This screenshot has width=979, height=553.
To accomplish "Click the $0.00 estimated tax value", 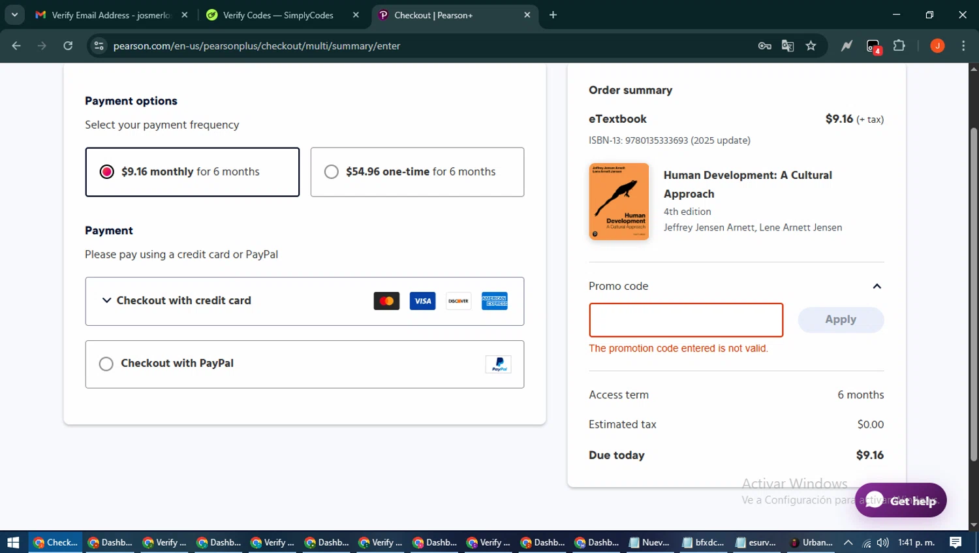I will 871,424.
